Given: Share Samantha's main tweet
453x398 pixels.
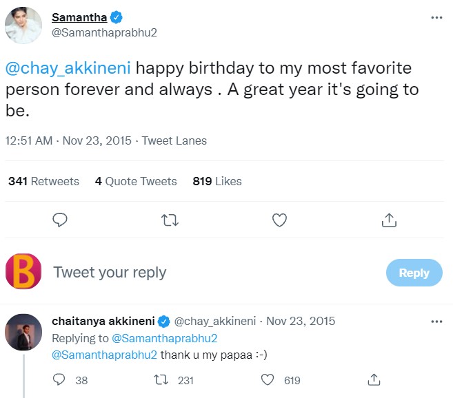Looking at the screenshot, I should point(389,220).
